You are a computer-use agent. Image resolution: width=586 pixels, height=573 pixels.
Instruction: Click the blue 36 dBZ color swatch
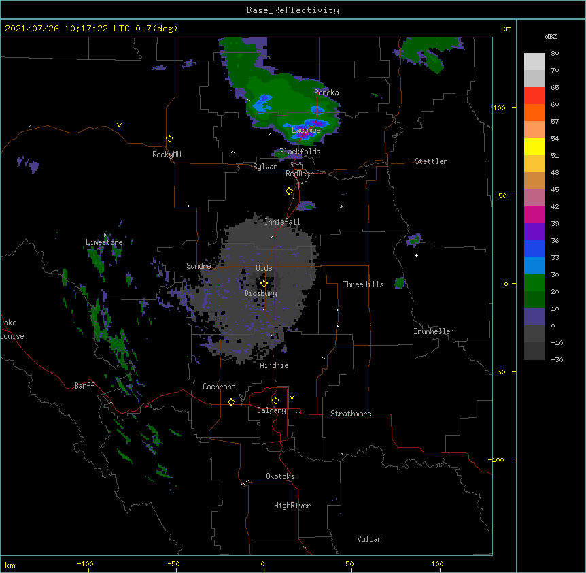534,248
